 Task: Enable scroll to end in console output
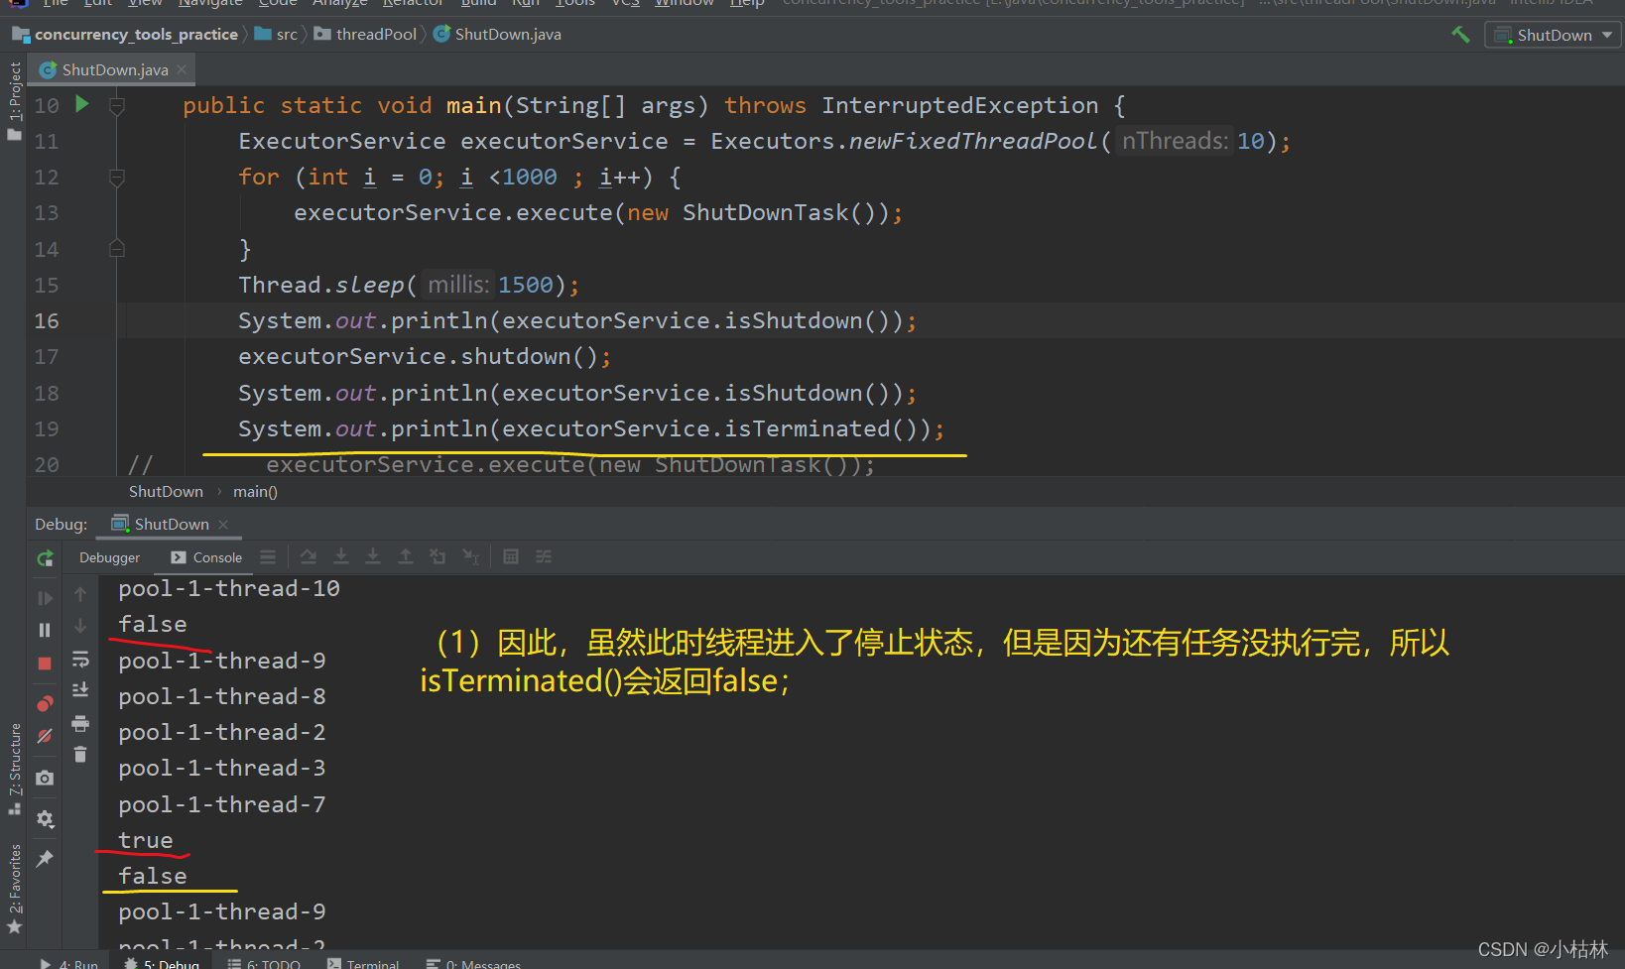point(80,689)
